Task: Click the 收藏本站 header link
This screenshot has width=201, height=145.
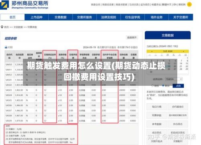Action: coord(156,4)
